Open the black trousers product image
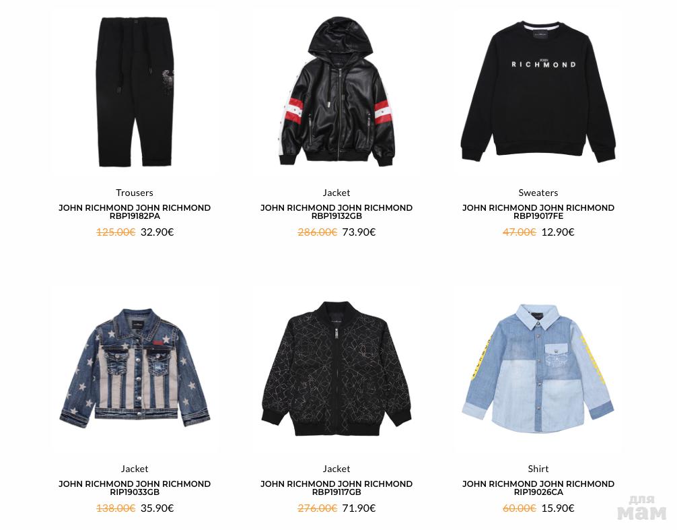Screen dimensions: 677x530 click(x=135, y=92)
